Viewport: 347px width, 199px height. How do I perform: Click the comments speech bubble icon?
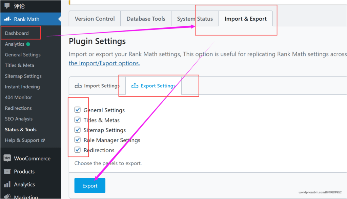click(7, 6)
